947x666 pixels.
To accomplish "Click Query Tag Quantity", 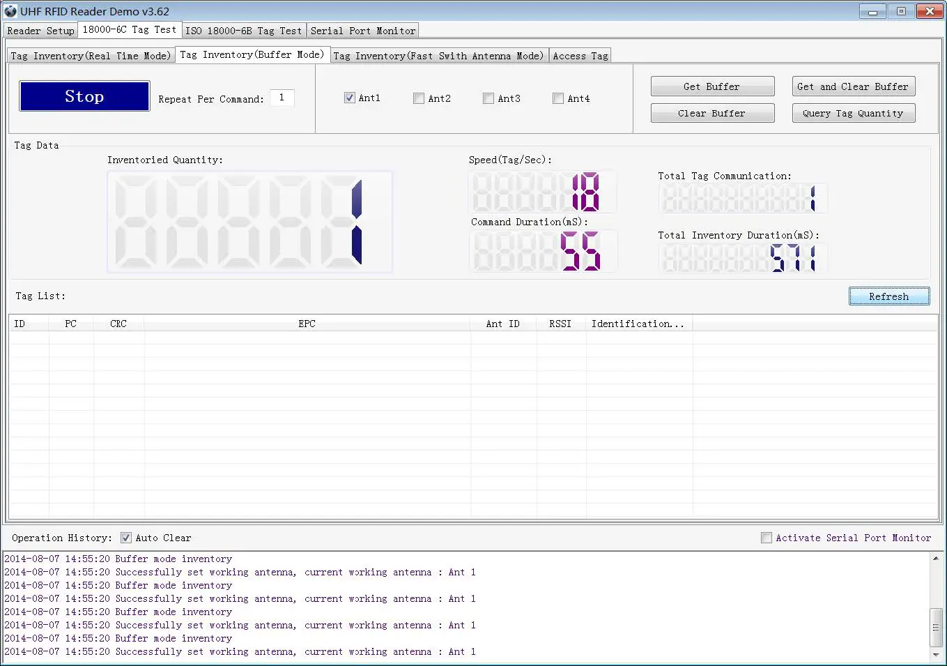I will point(853,112).
